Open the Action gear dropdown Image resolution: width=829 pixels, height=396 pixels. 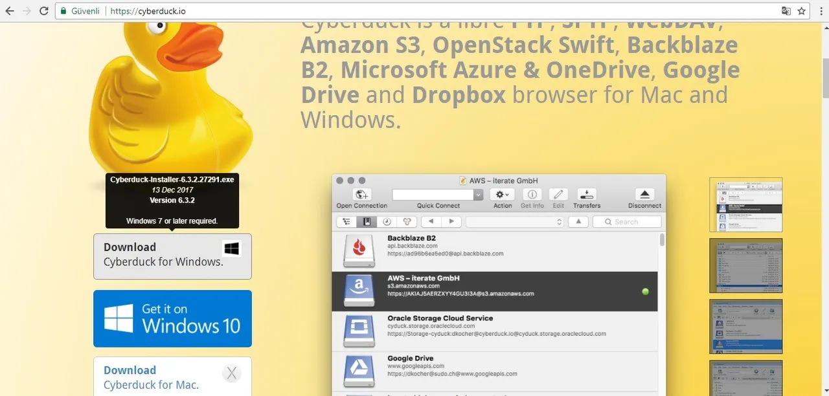[502, 194]
